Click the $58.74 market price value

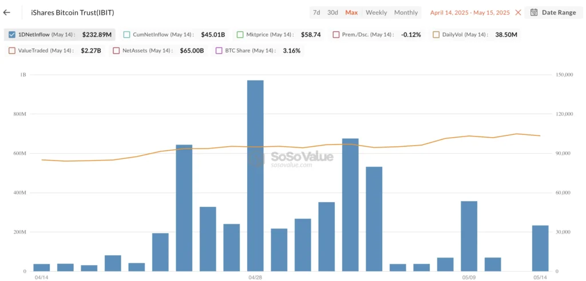[x=311, y=35]
